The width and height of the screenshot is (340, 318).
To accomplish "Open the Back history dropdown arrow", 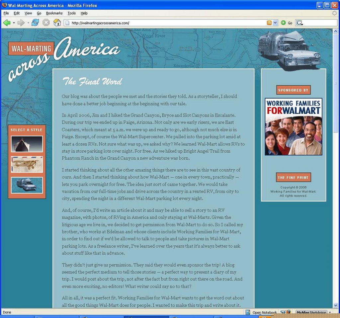I will tap(14, 23).
